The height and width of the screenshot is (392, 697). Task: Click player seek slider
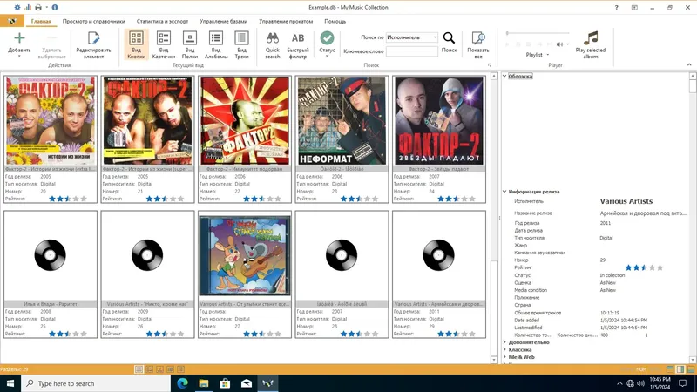(538, 33)
